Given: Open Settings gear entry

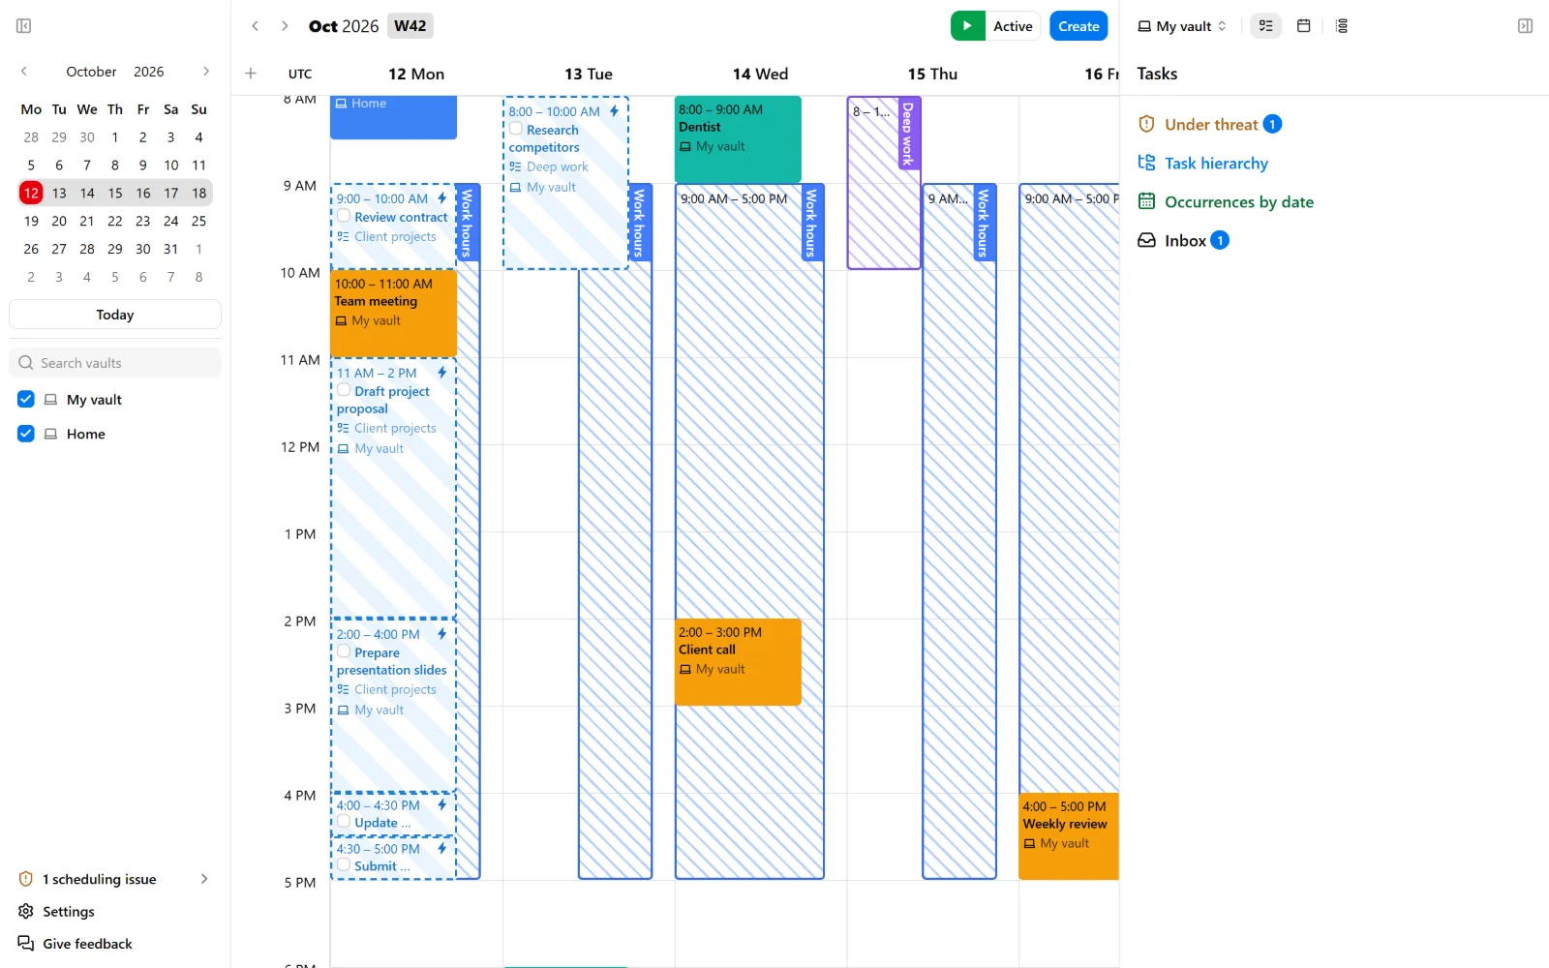Looking at the screenshot, I should pos(56,911).
